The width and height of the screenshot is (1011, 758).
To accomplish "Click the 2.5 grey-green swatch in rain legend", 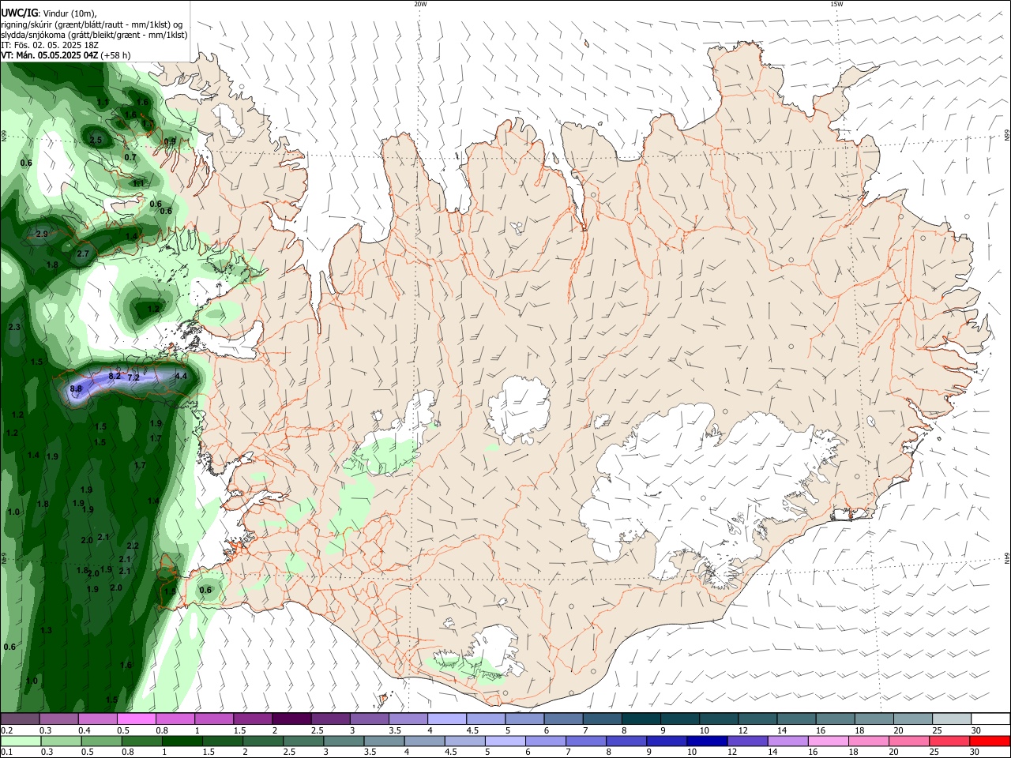I will pos(303,741).
